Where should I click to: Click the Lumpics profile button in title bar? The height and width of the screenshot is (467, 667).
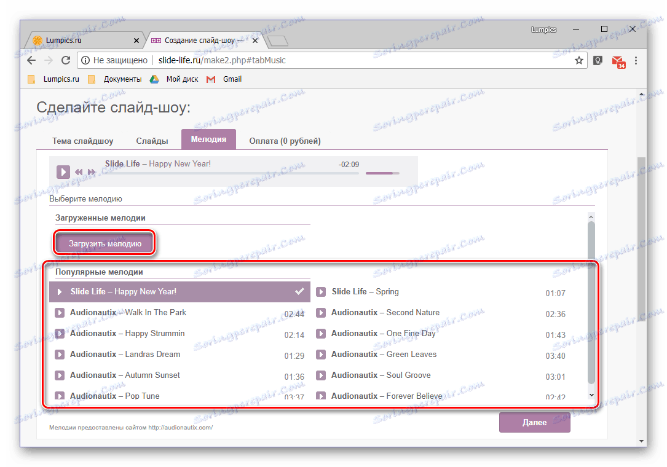543,29
